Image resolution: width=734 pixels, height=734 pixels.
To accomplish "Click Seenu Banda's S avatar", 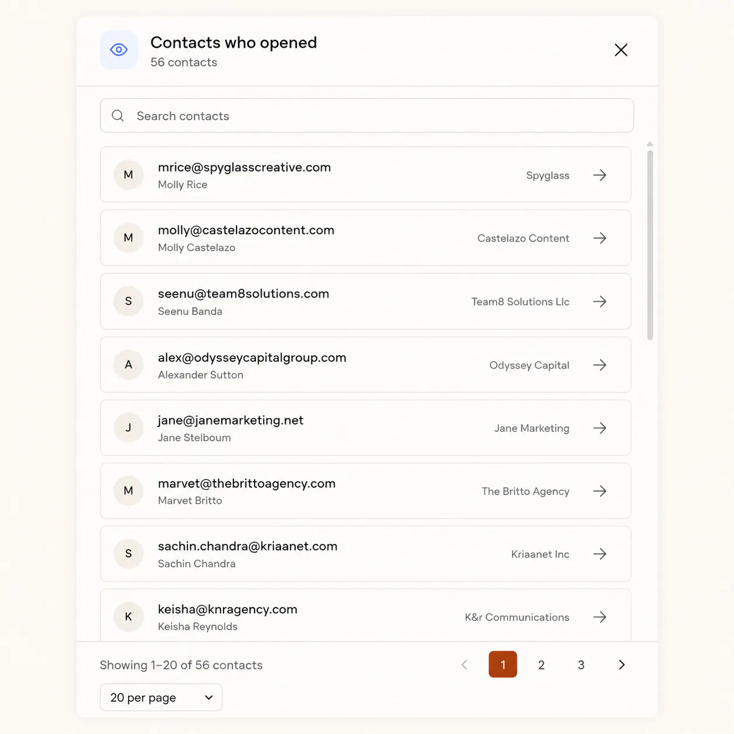I will [129, 301].
